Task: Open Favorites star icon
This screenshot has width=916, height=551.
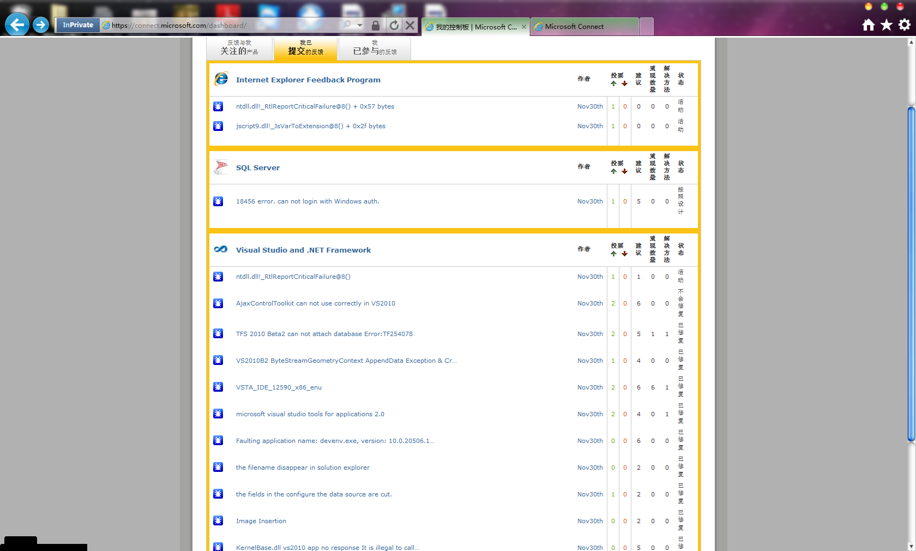Action: tap(887, 25)
